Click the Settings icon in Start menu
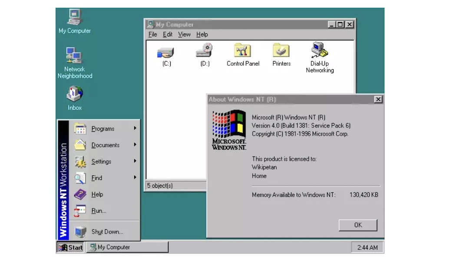Image resolution: width=473 pixels, height=260 pixels. (x=80, y=161)
